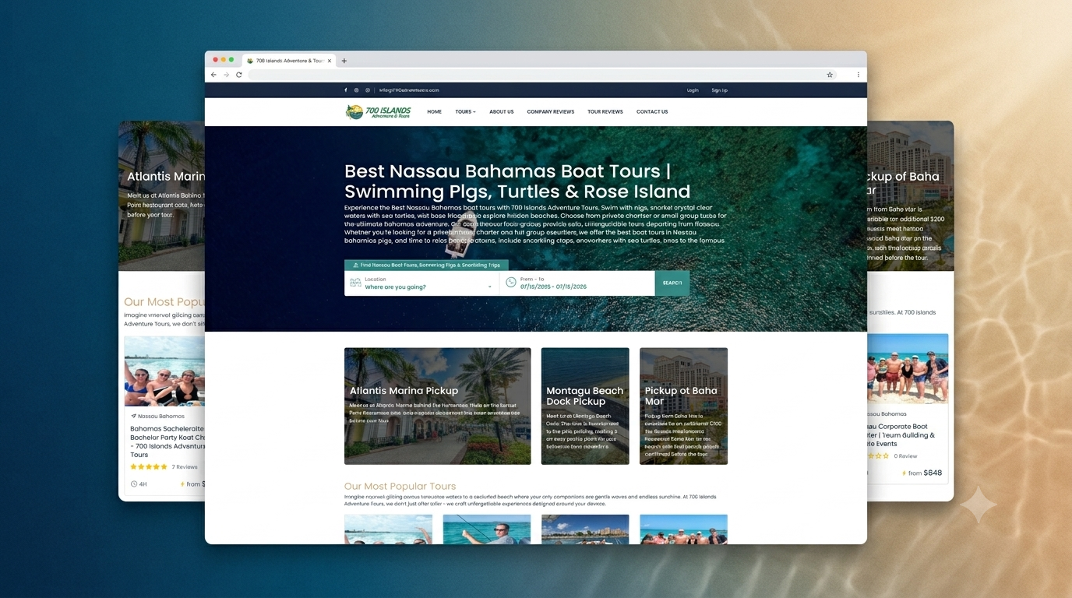The width and height of the screenshot is (1072, 598).
Task: Click the 700 Islands logo
Action: (379, 111)
